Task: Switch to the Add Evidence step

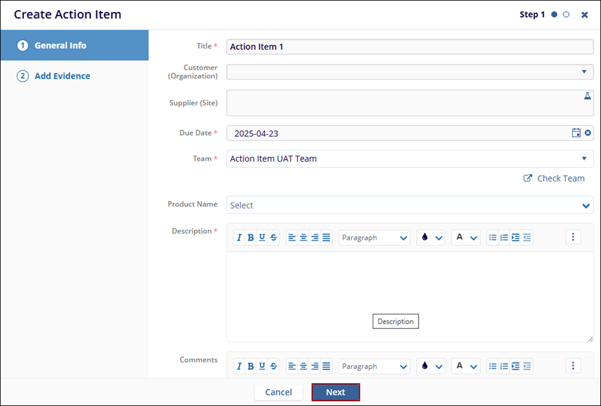Action: coord(61,76)
